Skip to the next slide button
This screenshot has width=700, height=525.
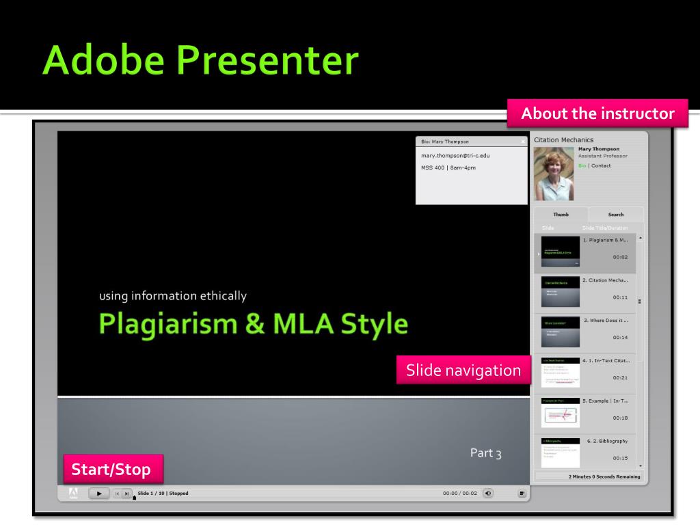click(x=126, y=494)
